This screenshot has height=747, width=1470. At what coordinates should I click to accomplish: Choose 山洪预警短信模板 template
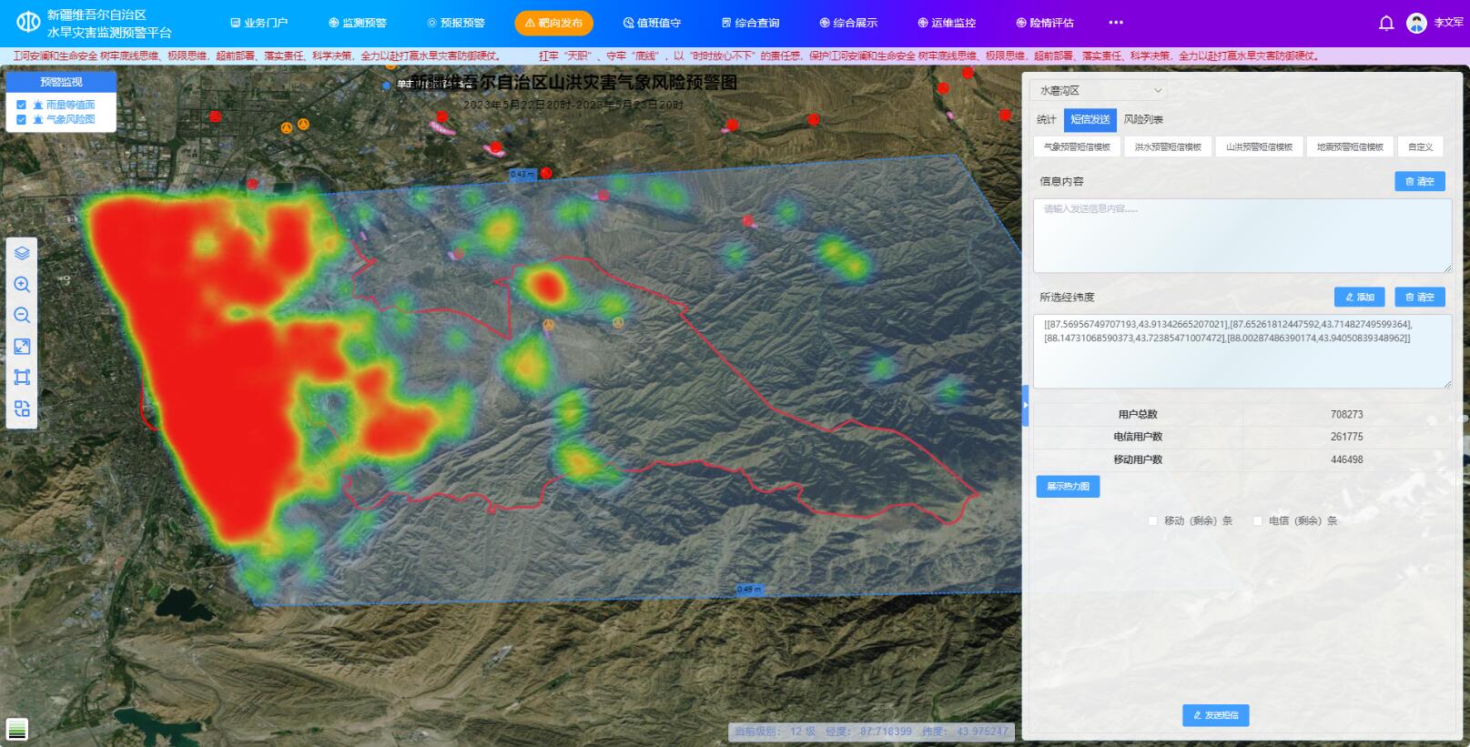pos(1259,146)
